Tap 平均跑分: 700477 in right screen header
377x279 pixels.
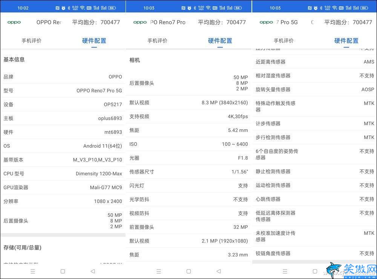pyautogui.click(x=348, y=22)
